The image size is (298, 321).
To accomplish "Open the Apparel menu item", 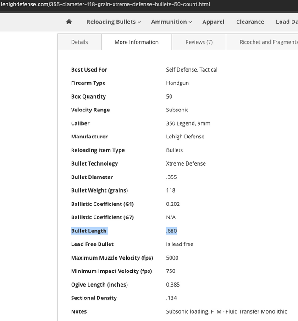I will coord(214,22).
